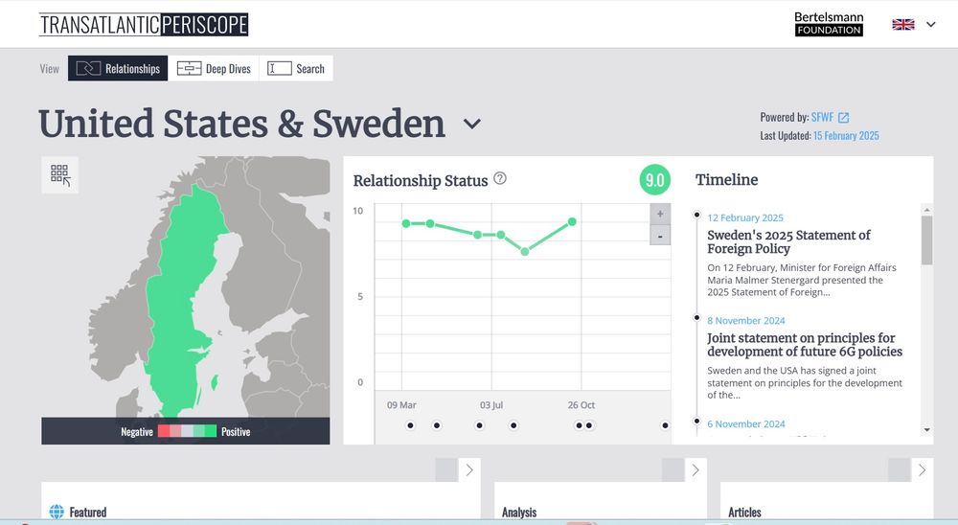Viewport: 958px width, 525px height.
Task: Switch to the Deep Dives view
Action: [x=214, y=68]
